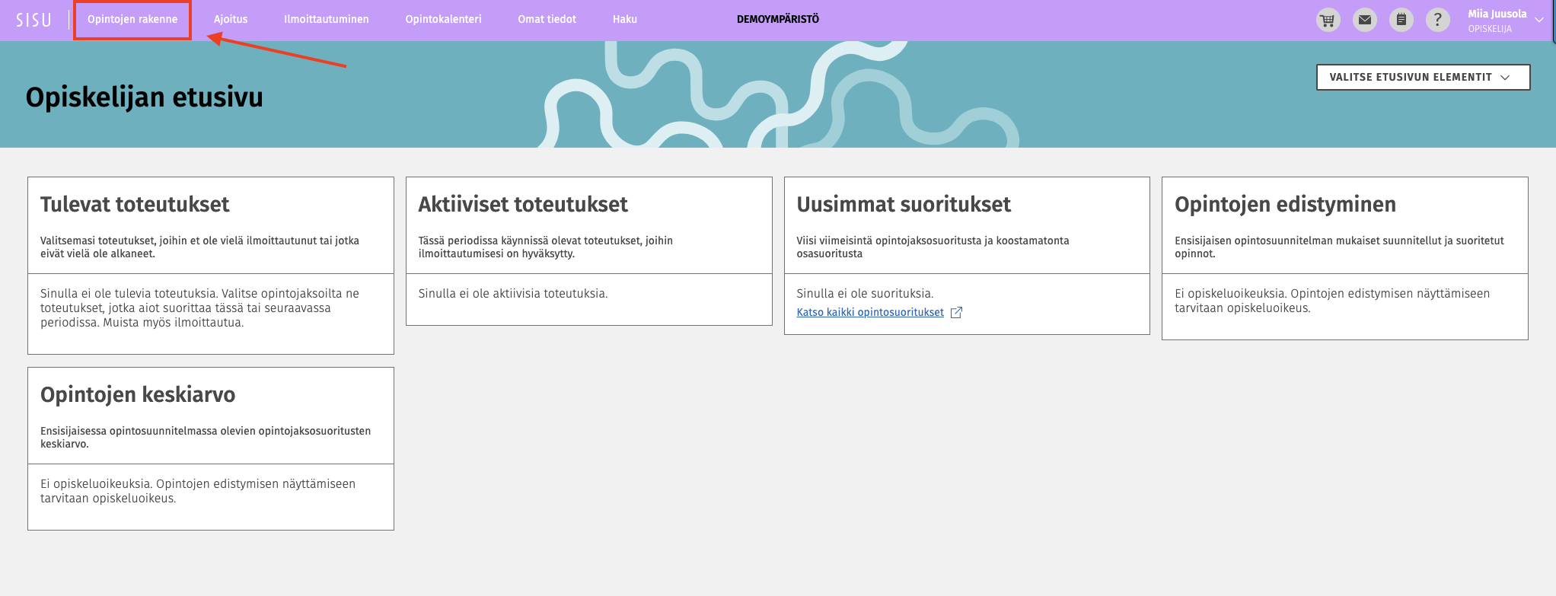Screen dimensions: 1556x596
Task: Click the SISU logo
Action: pyautogui.click(x=33, y=20)
